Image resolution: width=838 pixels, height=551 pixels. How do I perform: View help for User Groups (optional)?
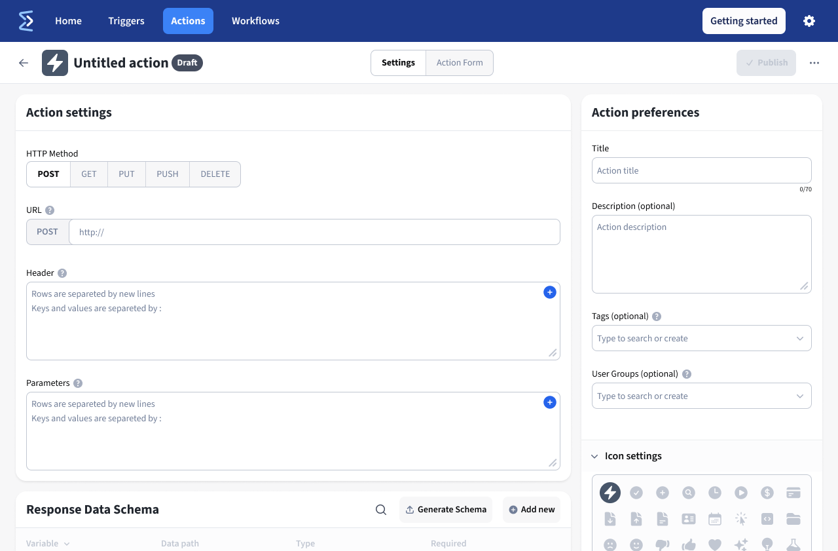tap(687, 374)
